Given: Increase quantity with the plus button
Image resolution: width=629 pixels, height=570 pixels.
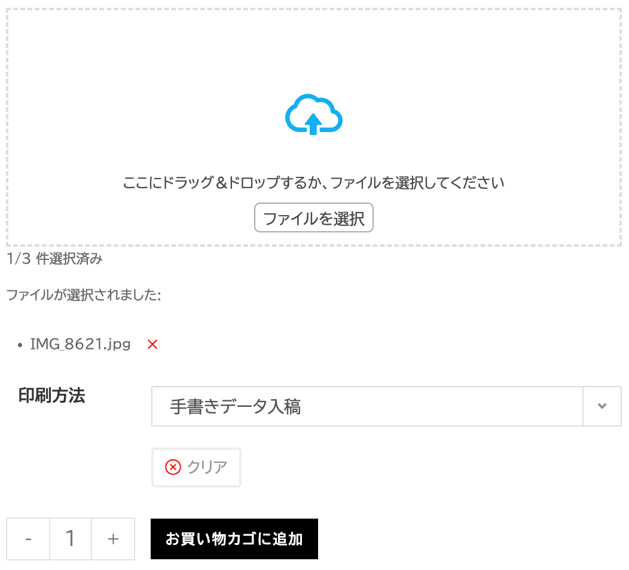Looking at the screenshot, I should (113, 539).
